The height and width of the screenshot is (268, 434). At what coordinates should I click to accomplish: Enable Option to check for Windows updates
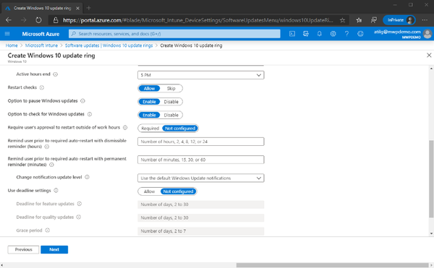coord(149,115)
